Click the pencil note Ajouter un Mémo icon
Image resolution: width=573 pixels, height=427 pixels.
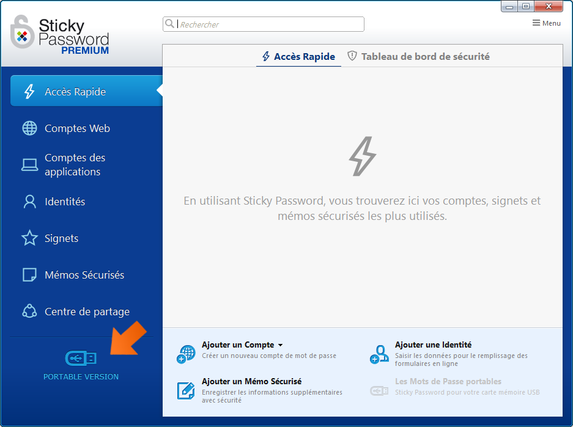point(186,390)
